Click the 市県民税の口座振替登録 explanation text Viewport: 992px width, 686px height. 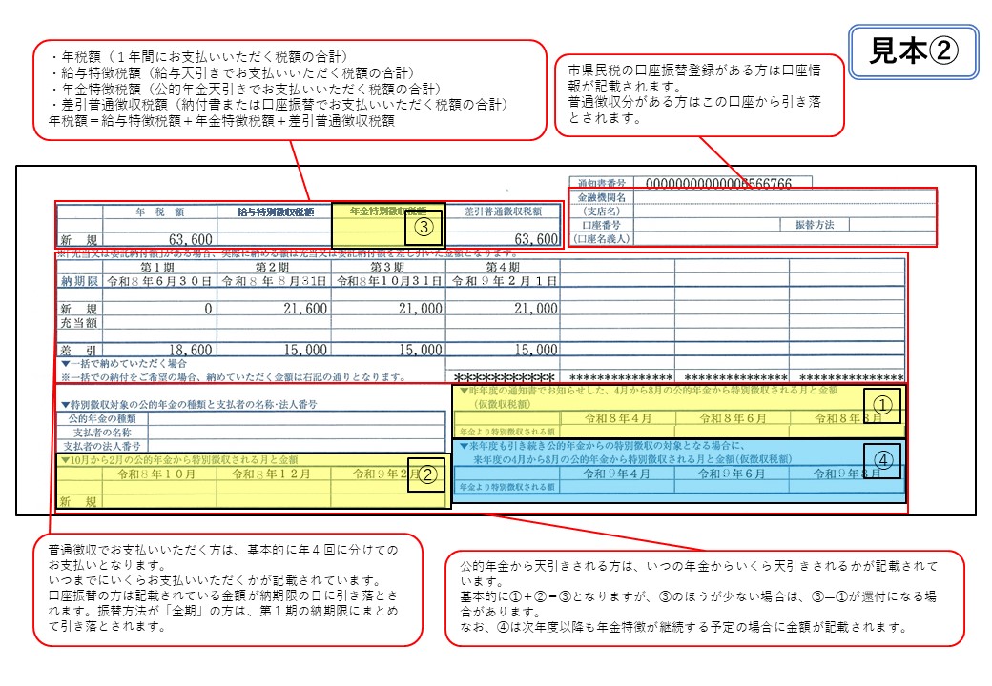tap(694, 93)
